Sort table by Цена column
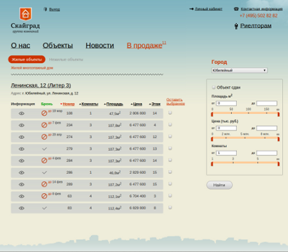The width and height of the screenshot is (288, 252). [x=138, y=104]
